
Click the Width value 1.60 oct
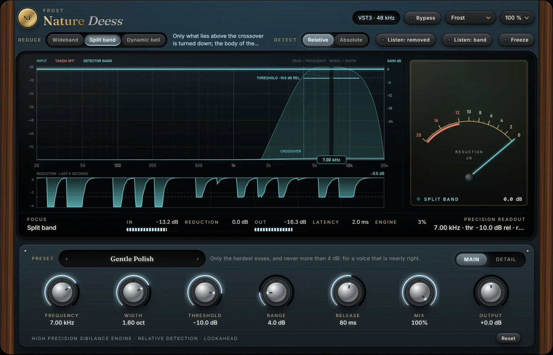[133, 323]
